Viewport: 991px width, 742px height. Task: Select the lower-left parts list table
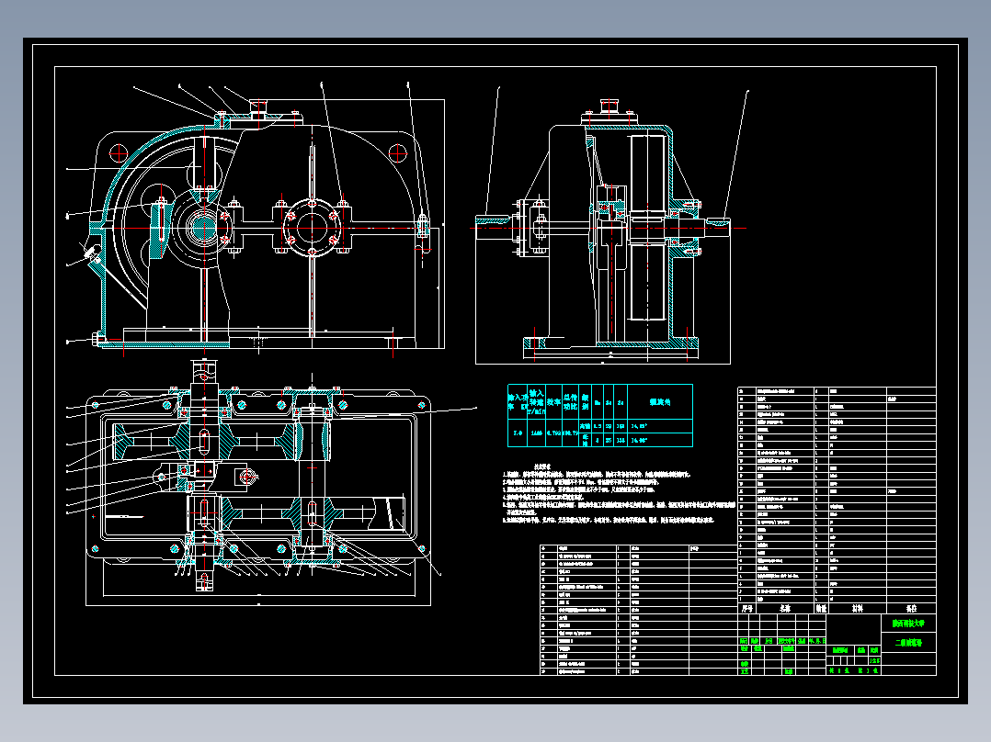click(x=639, y=610)
